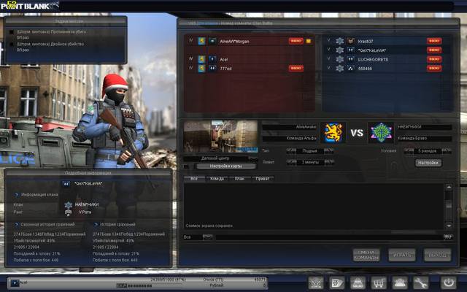Open the inventory icon left of the shop cart
Viewport: 467px width, 292px height.
358,283
